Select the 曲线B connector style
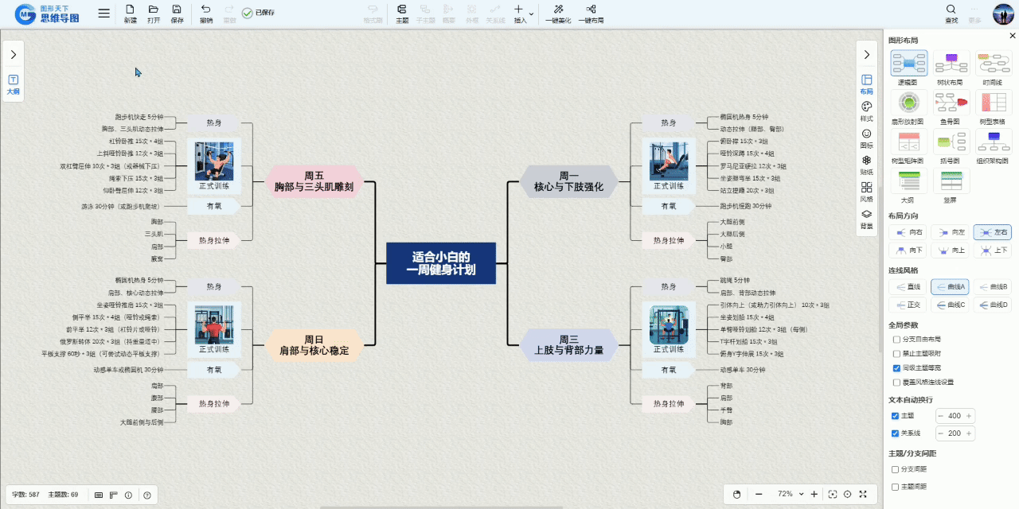Viewport: 1019px width, 509px height. coord(993,286)
